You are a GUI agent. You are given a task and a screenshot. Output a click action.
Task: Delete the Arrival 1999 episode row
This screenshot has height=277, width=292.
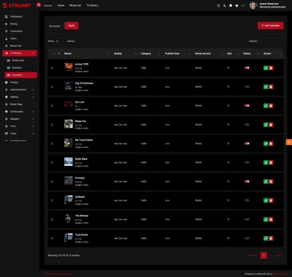(271, 68)
